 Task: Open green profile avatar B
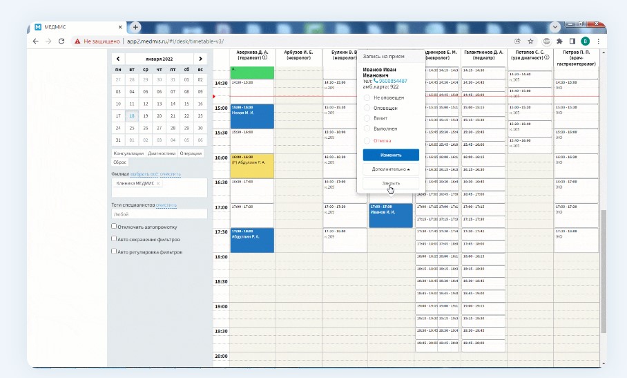point(585,41)
